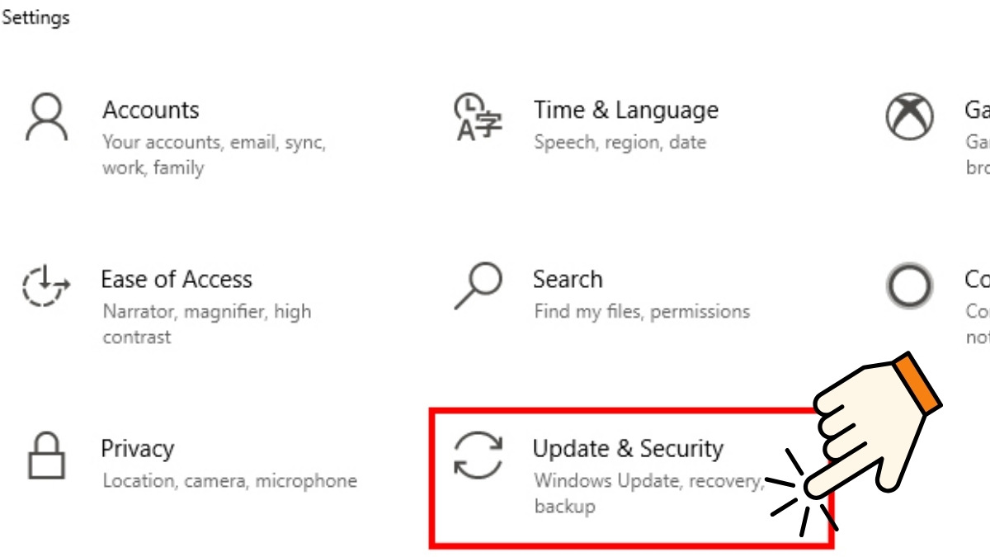
Task: Open the Accounts settings page
Action: coord(151,110)
